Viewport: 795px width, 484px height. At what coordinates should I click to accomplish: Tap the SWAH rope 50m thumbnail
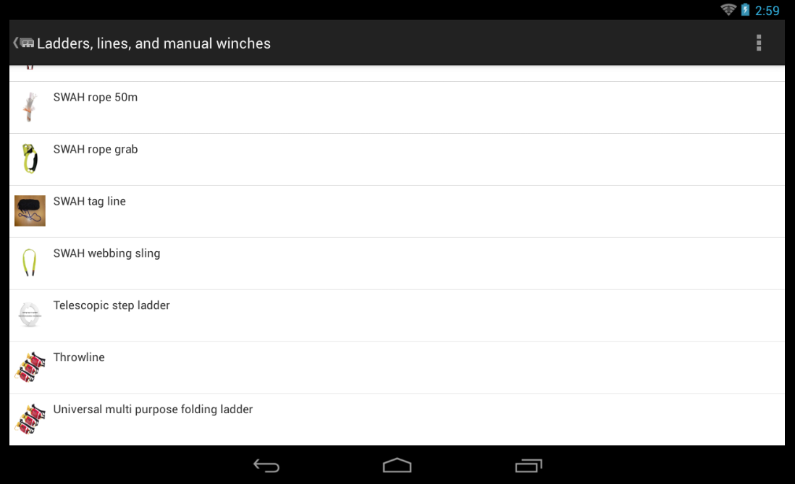[x=30, y=107]
